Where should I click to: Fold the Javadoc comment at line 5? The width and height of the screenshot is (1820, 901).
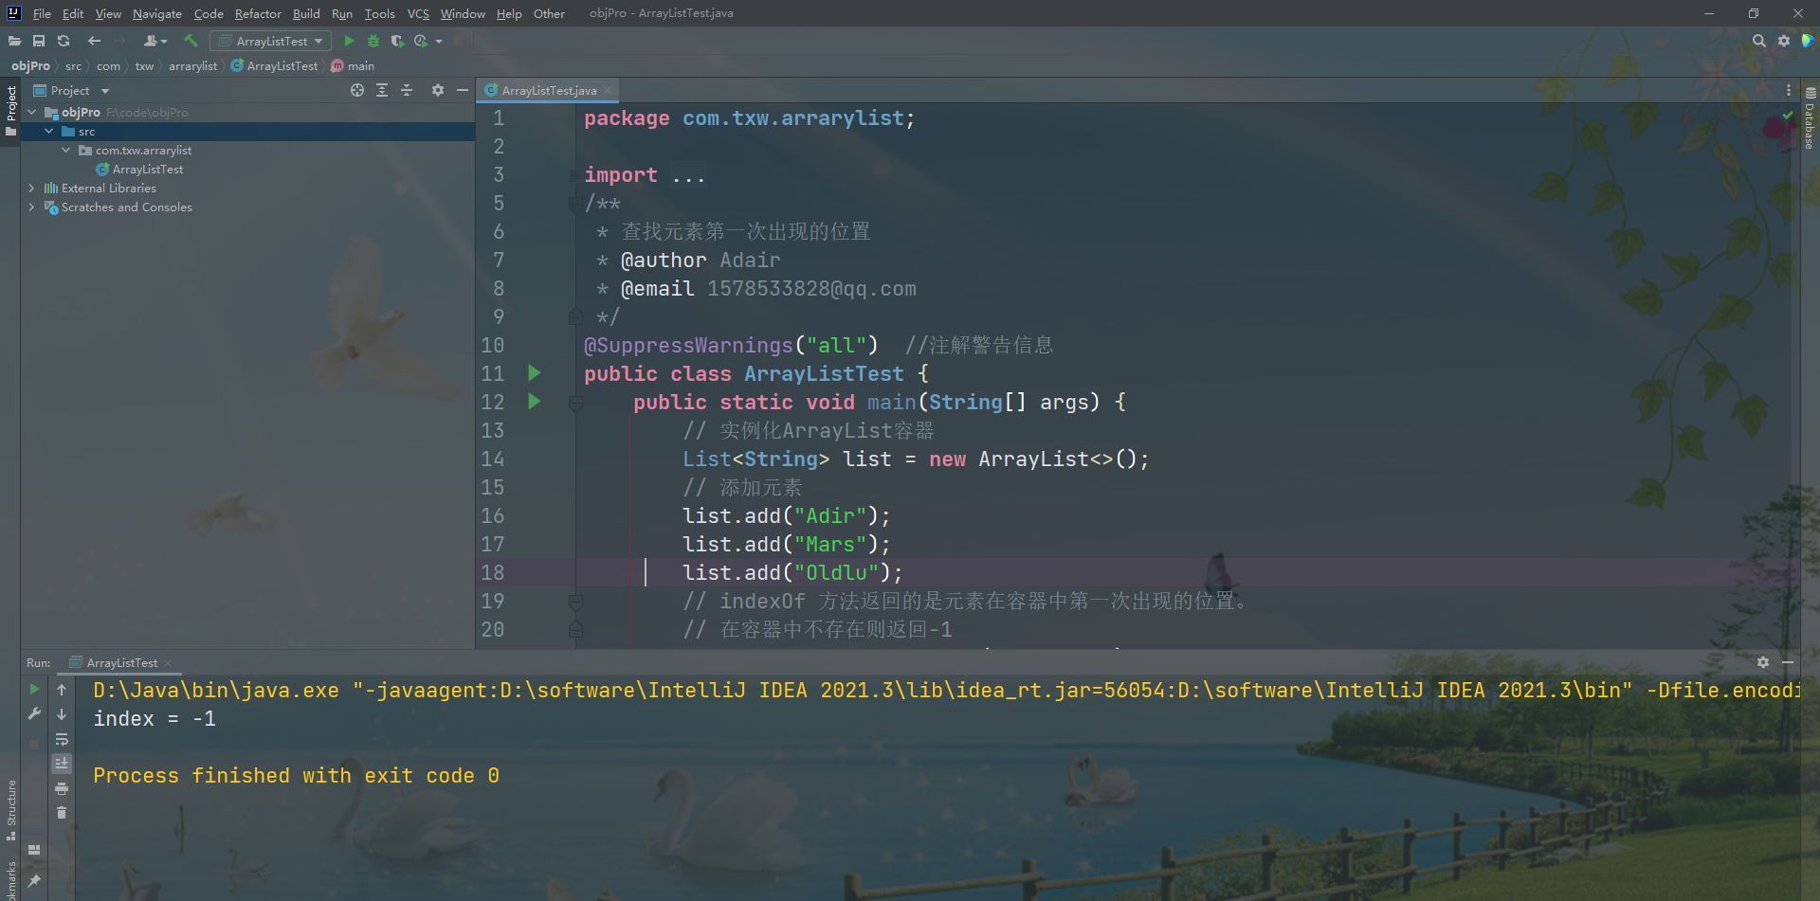(574, 203)
